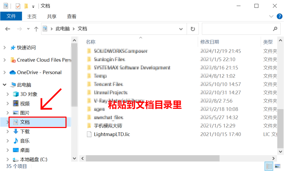
Task: Switch to the 查看 ribbon tab
Action: [x=72, y=16]
